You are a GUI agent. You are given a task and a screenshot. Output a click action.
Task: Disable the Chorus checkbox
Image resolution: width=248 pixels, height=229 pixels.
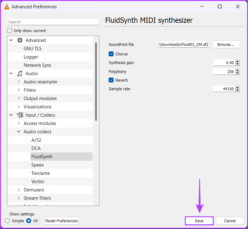point(111,54)
